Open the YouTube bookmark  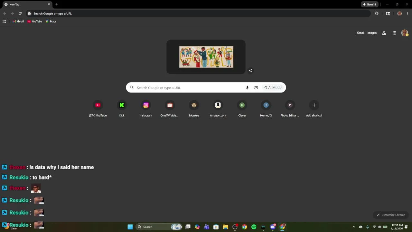[x=34, y=22]
